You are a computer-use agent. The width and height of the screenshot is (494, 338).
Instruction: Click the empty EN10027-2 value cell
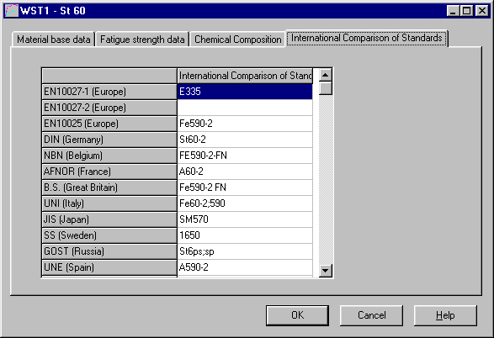coord(245,108)
